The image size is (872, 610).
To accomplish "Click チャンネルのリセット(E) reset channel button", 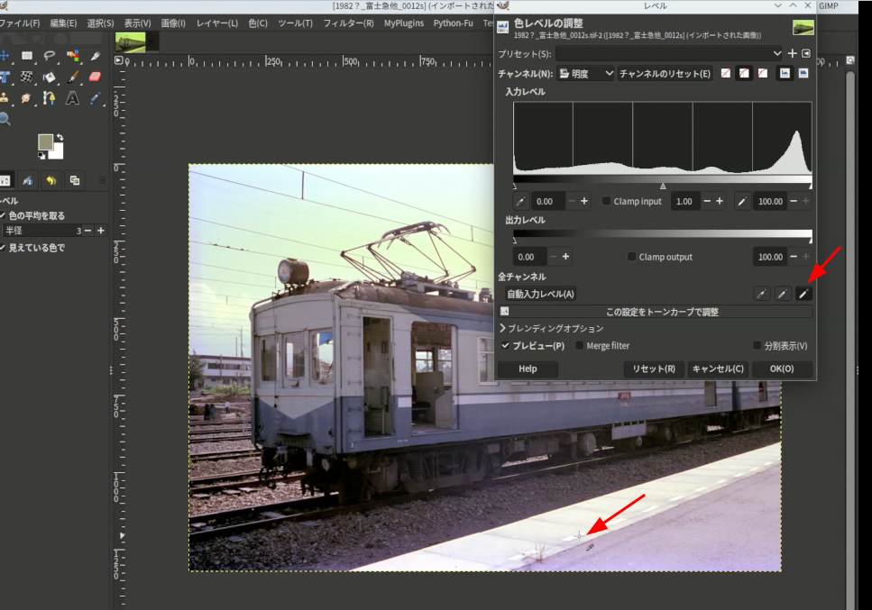I will pos(665,73).
